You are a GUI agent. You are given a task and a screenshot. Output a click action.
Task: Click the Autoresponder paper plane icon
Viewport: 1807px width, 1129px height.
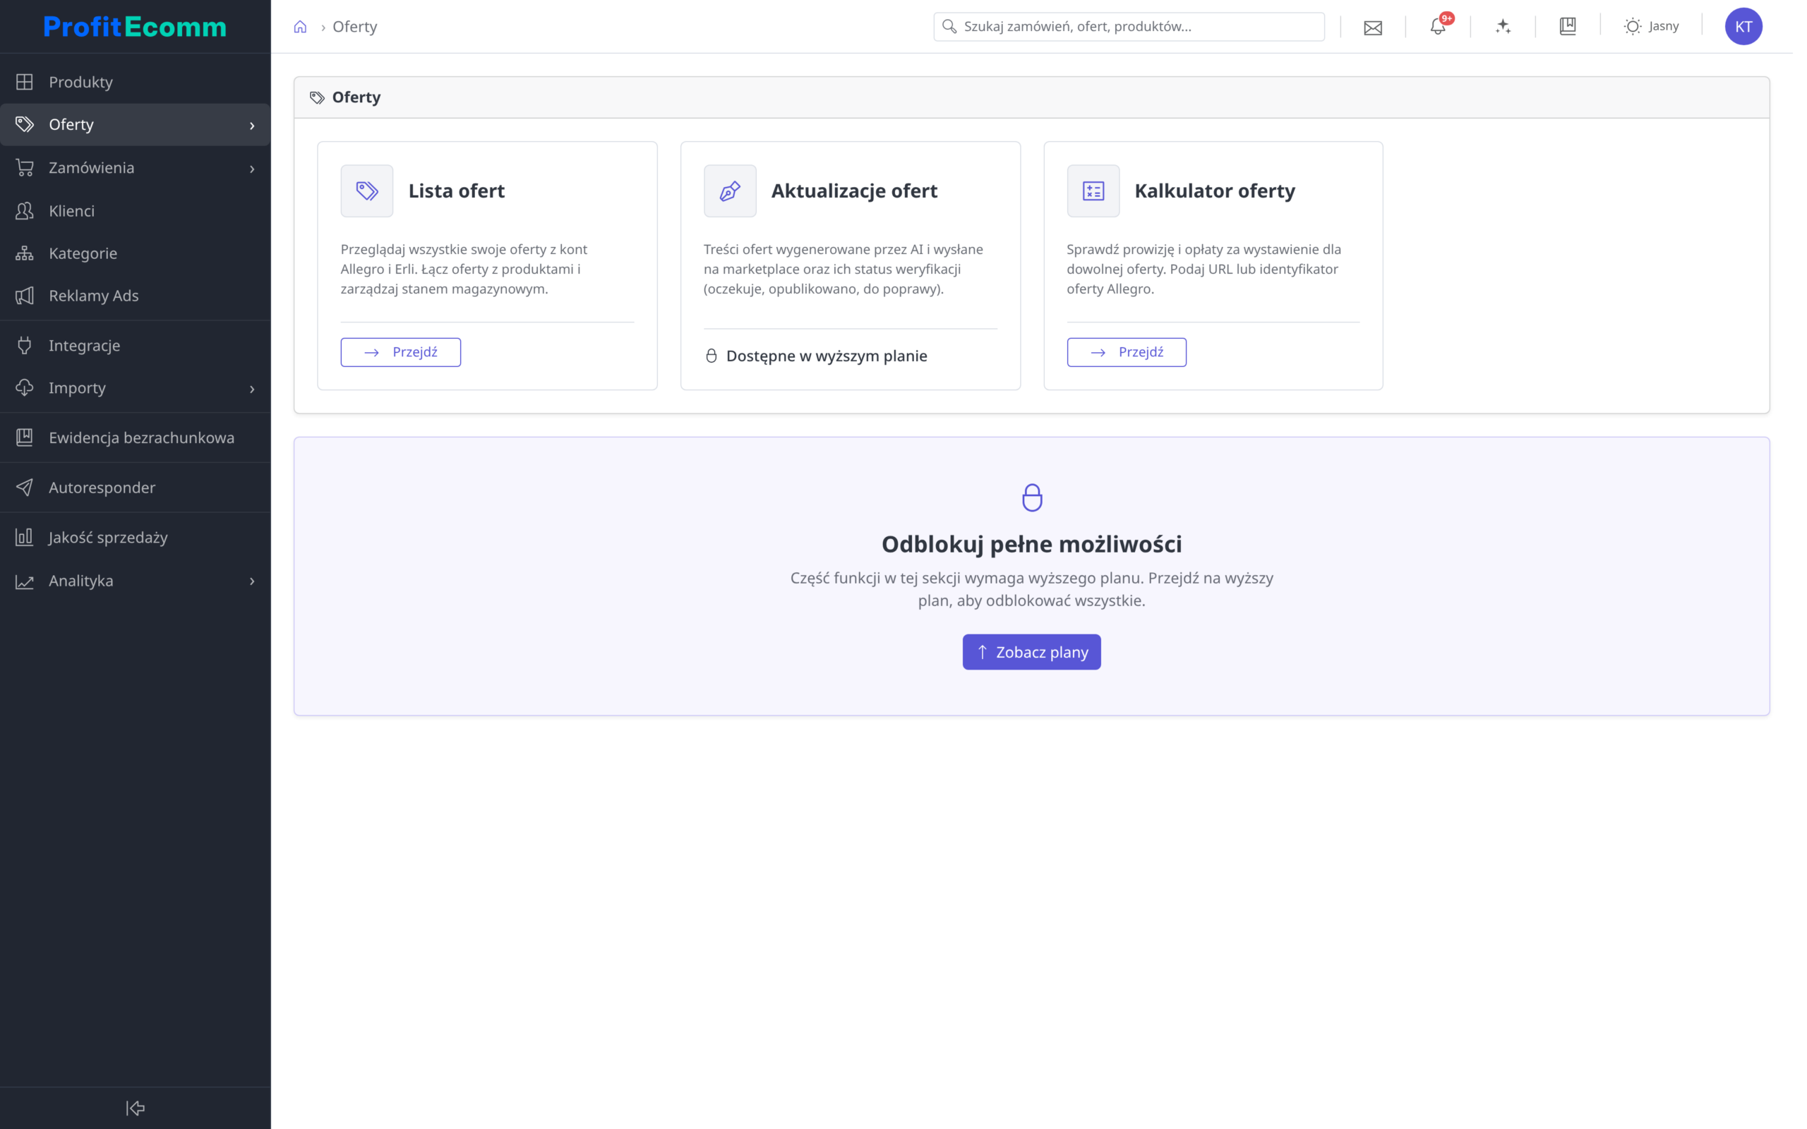(x=25, y=488)
